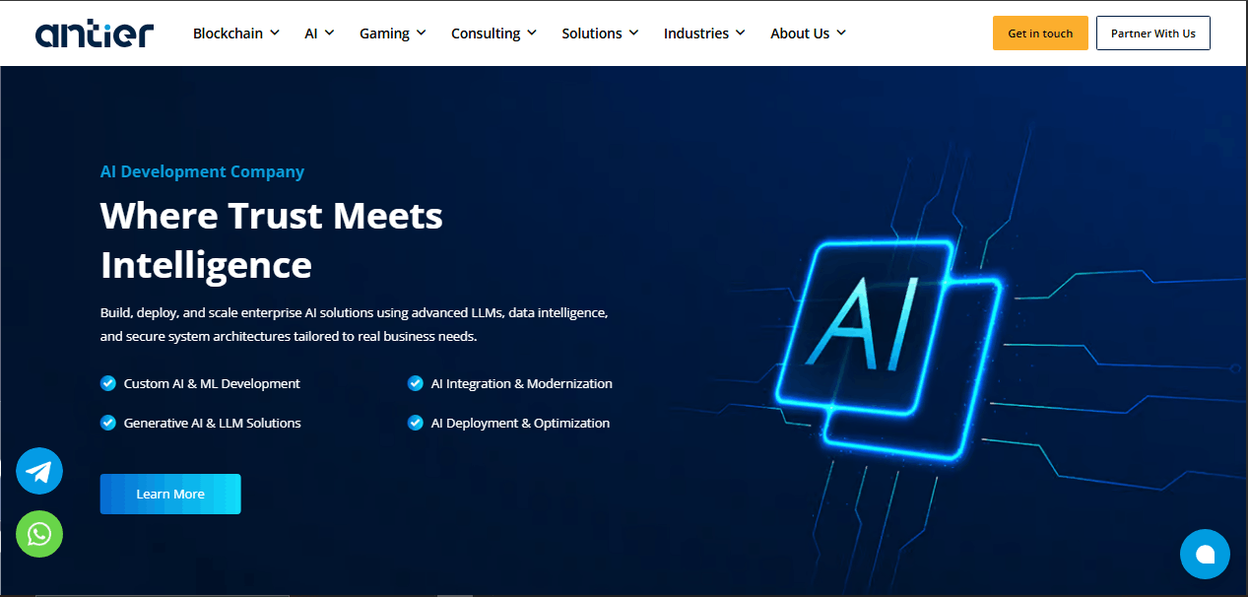This screenshot has width=1248, height=597.
Task: Click checkmark beside Custom AI & ML Development
Action: (108, 383)
